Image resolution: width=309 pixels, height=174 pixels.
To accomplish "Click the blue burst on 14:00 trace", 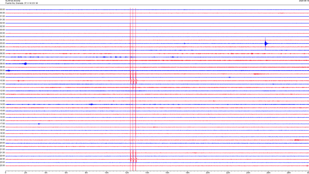I will [x=91, y=104].
